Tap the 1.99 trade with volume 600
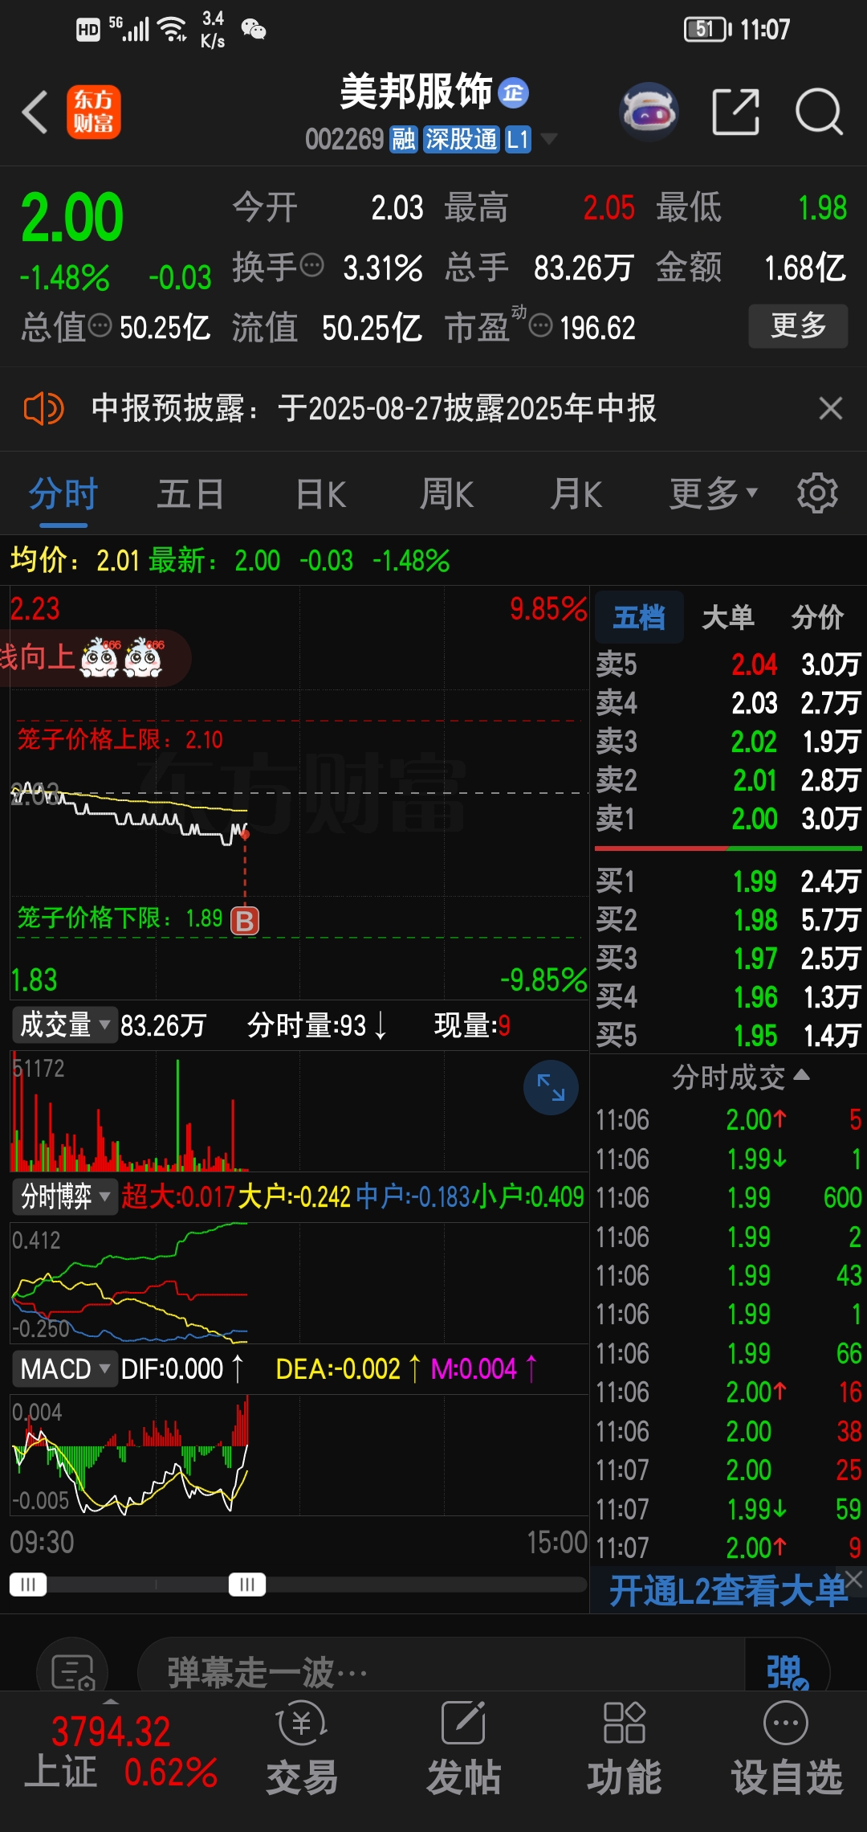Screen dimensions: 867x1832 [x=728, y=1197]
